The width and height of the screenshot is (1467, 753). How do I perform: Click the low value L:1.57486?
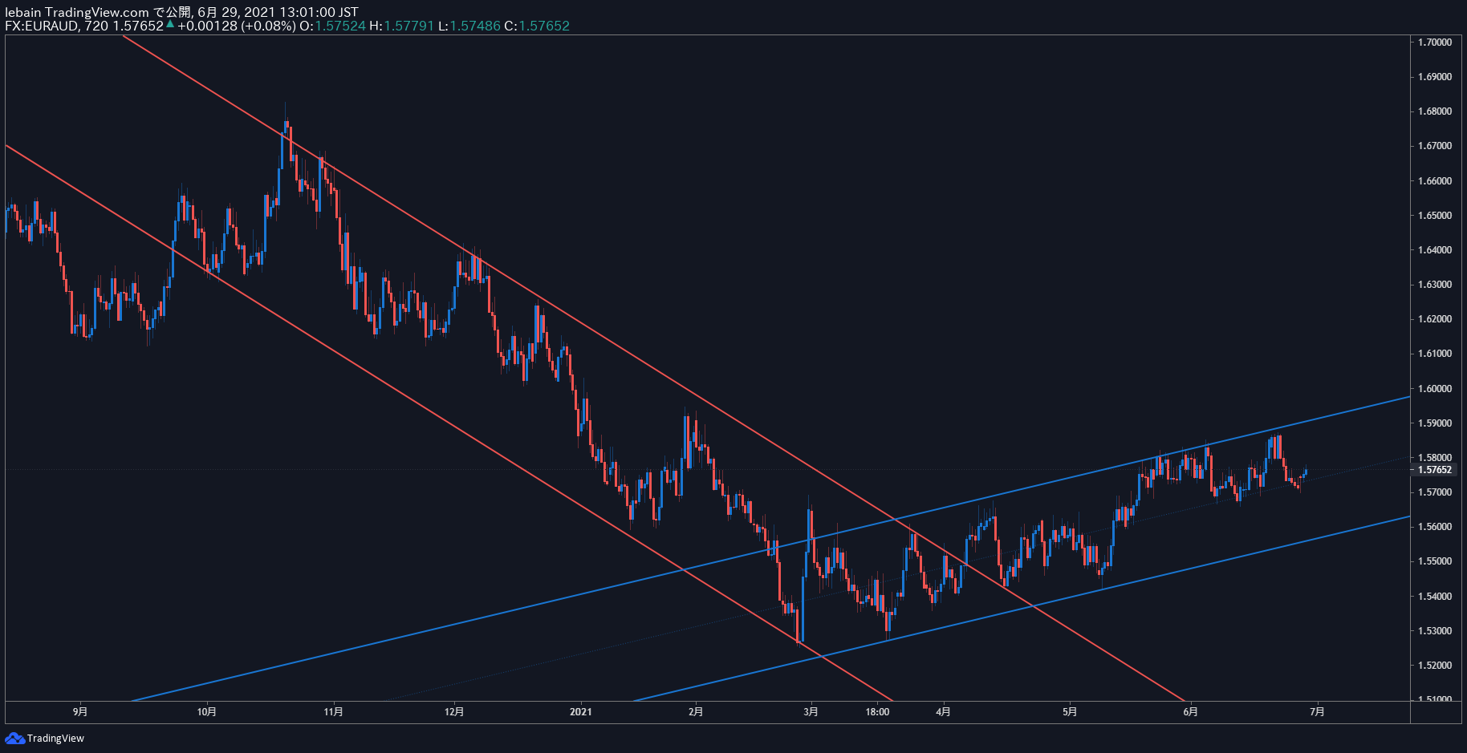[x=469, y=26]
